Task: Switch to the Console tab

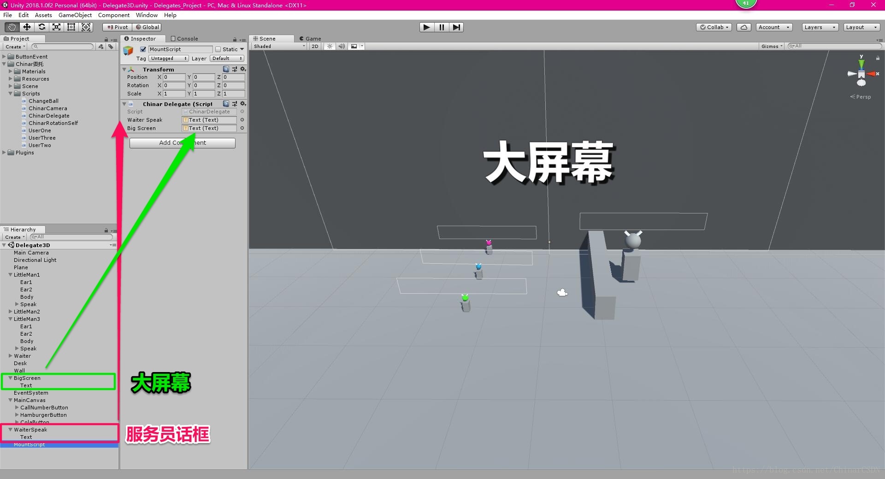Action: tap(184, 39)
